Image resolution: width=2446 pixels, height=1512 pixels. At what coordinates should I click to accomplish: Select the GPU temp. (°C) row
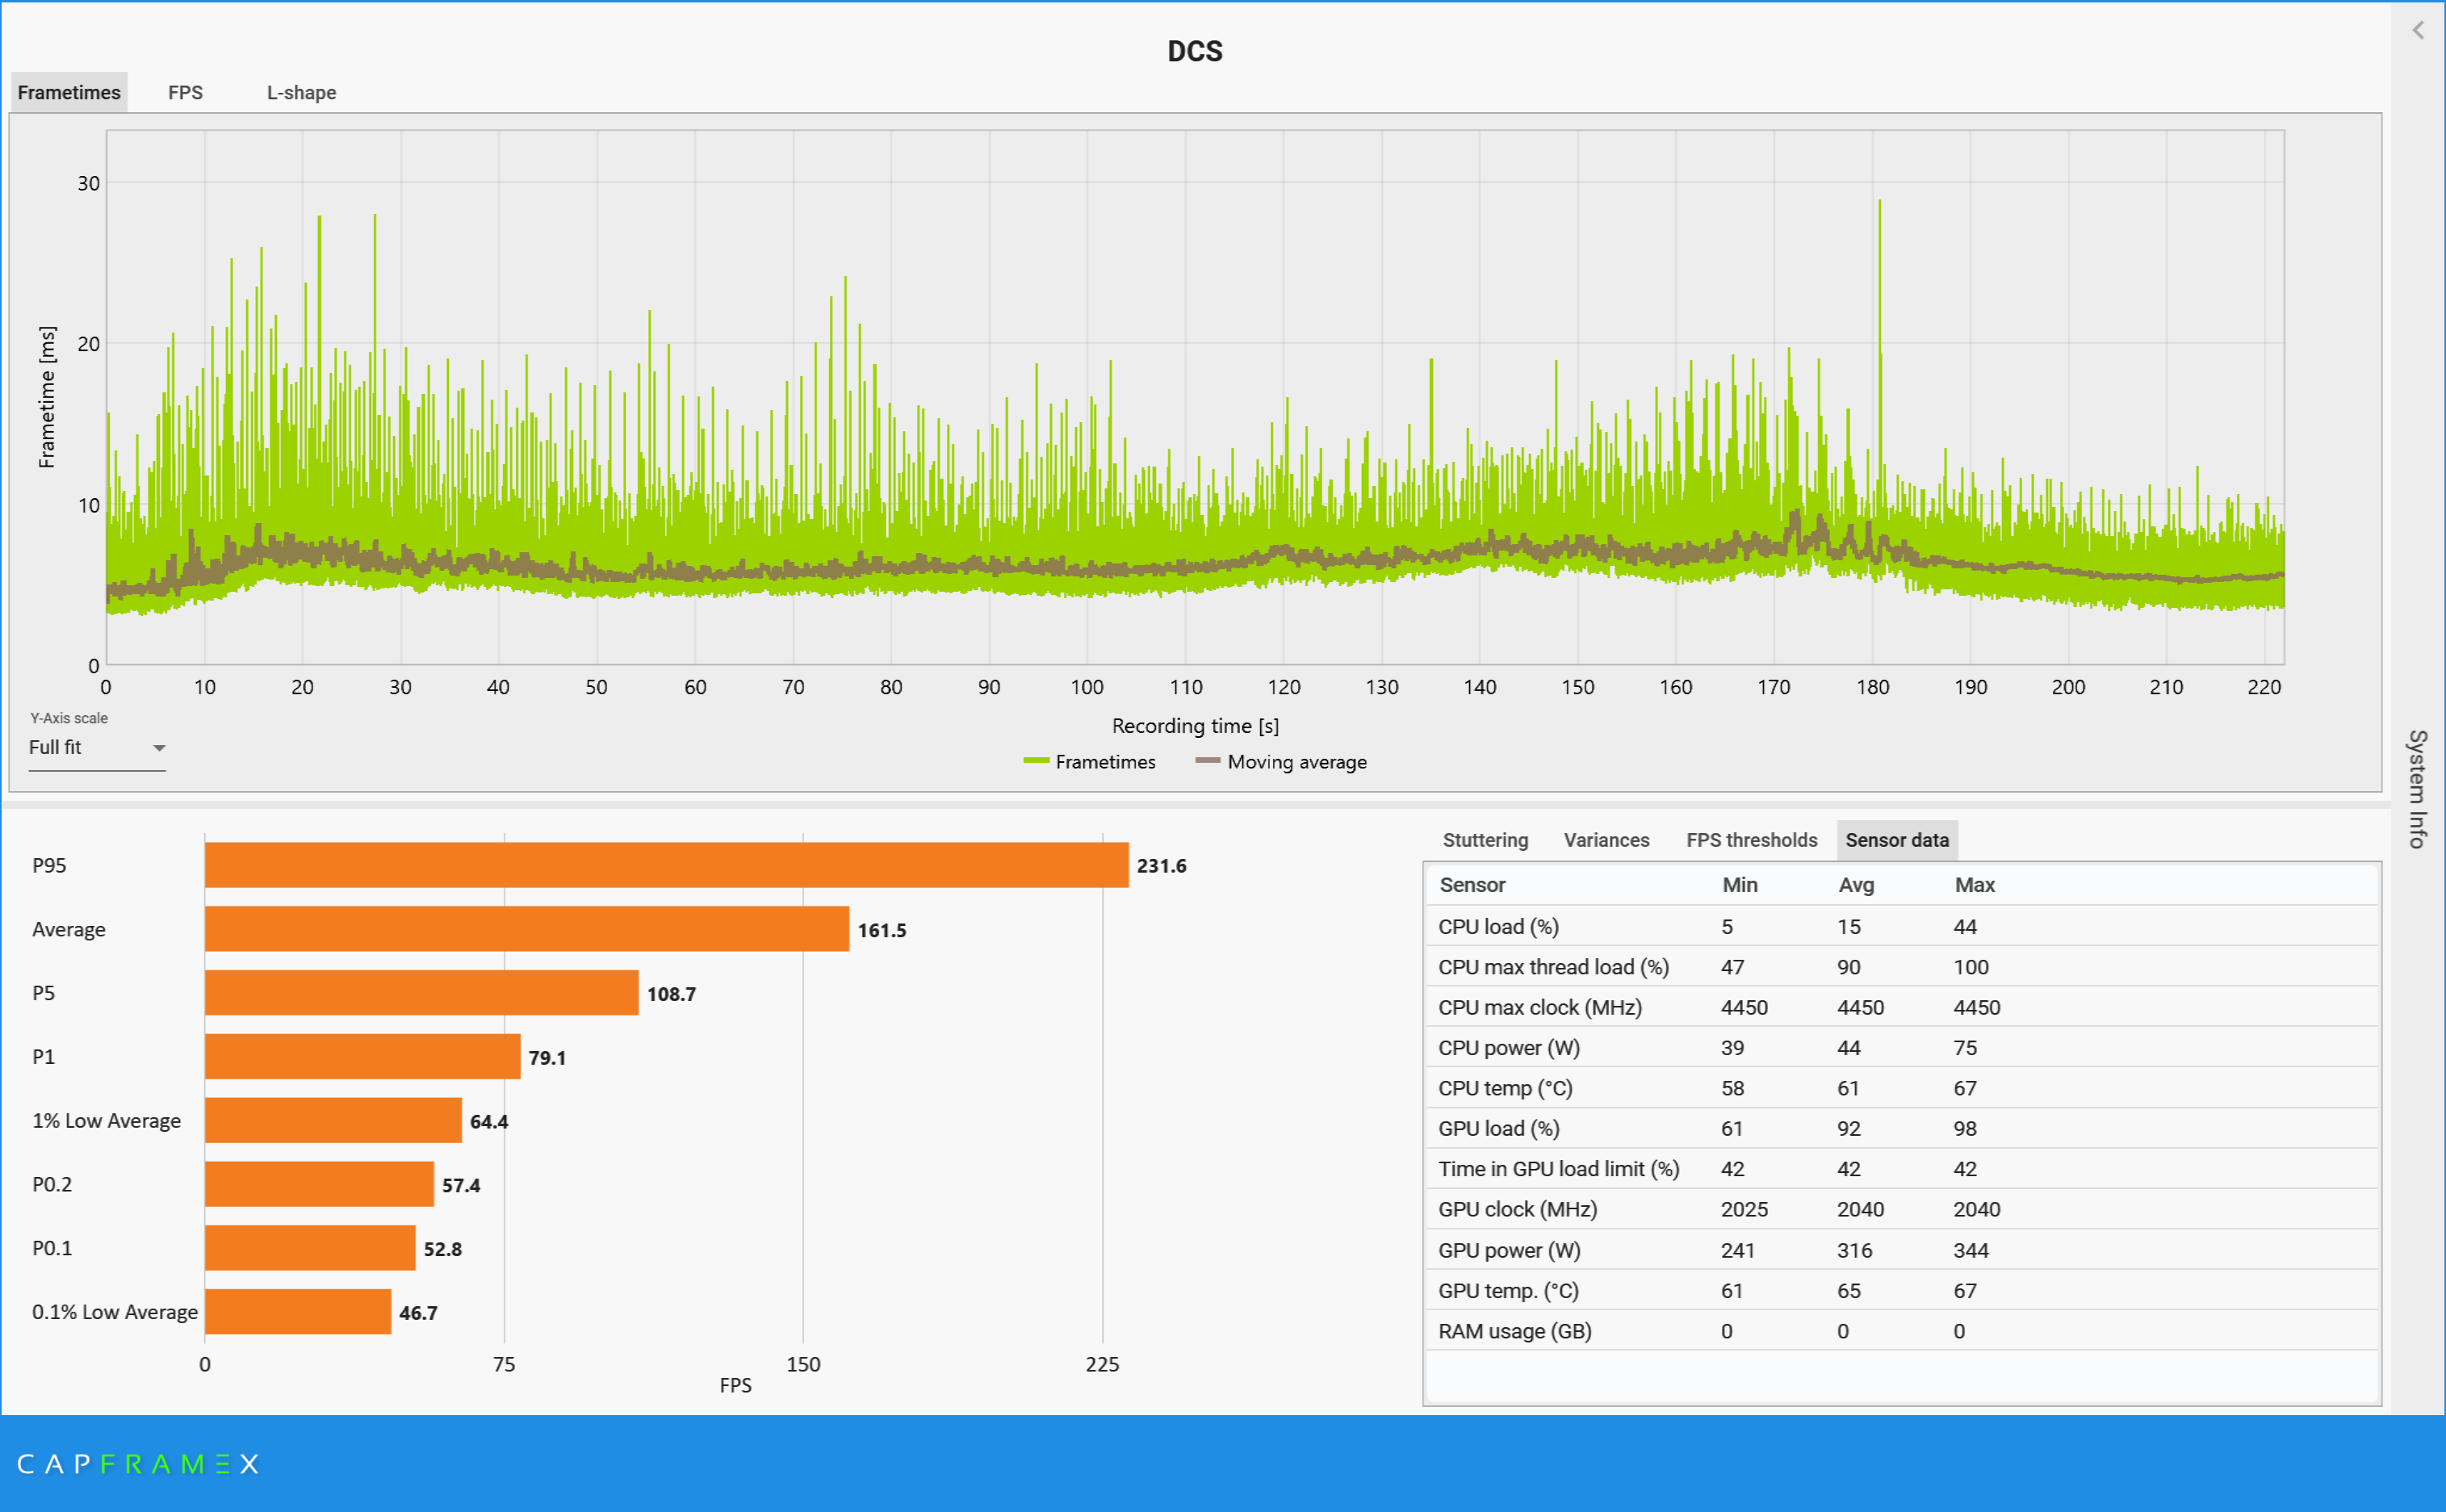1901,1291
